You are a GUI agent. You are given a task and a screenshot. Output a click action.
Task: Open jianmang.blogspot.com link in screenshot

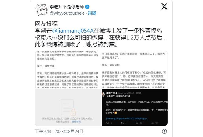127,118
